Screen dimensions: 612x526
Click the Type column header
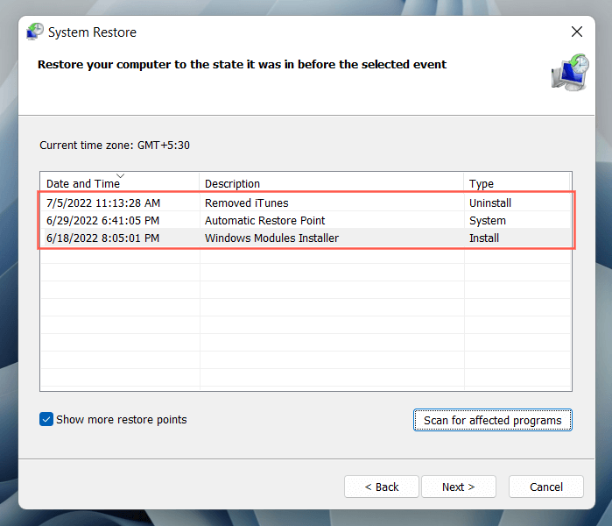(x=482, y=183)
